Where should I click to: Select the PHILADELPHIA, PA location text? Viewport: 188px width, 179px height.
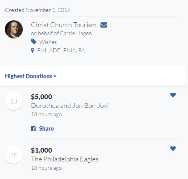coord(61,51)
